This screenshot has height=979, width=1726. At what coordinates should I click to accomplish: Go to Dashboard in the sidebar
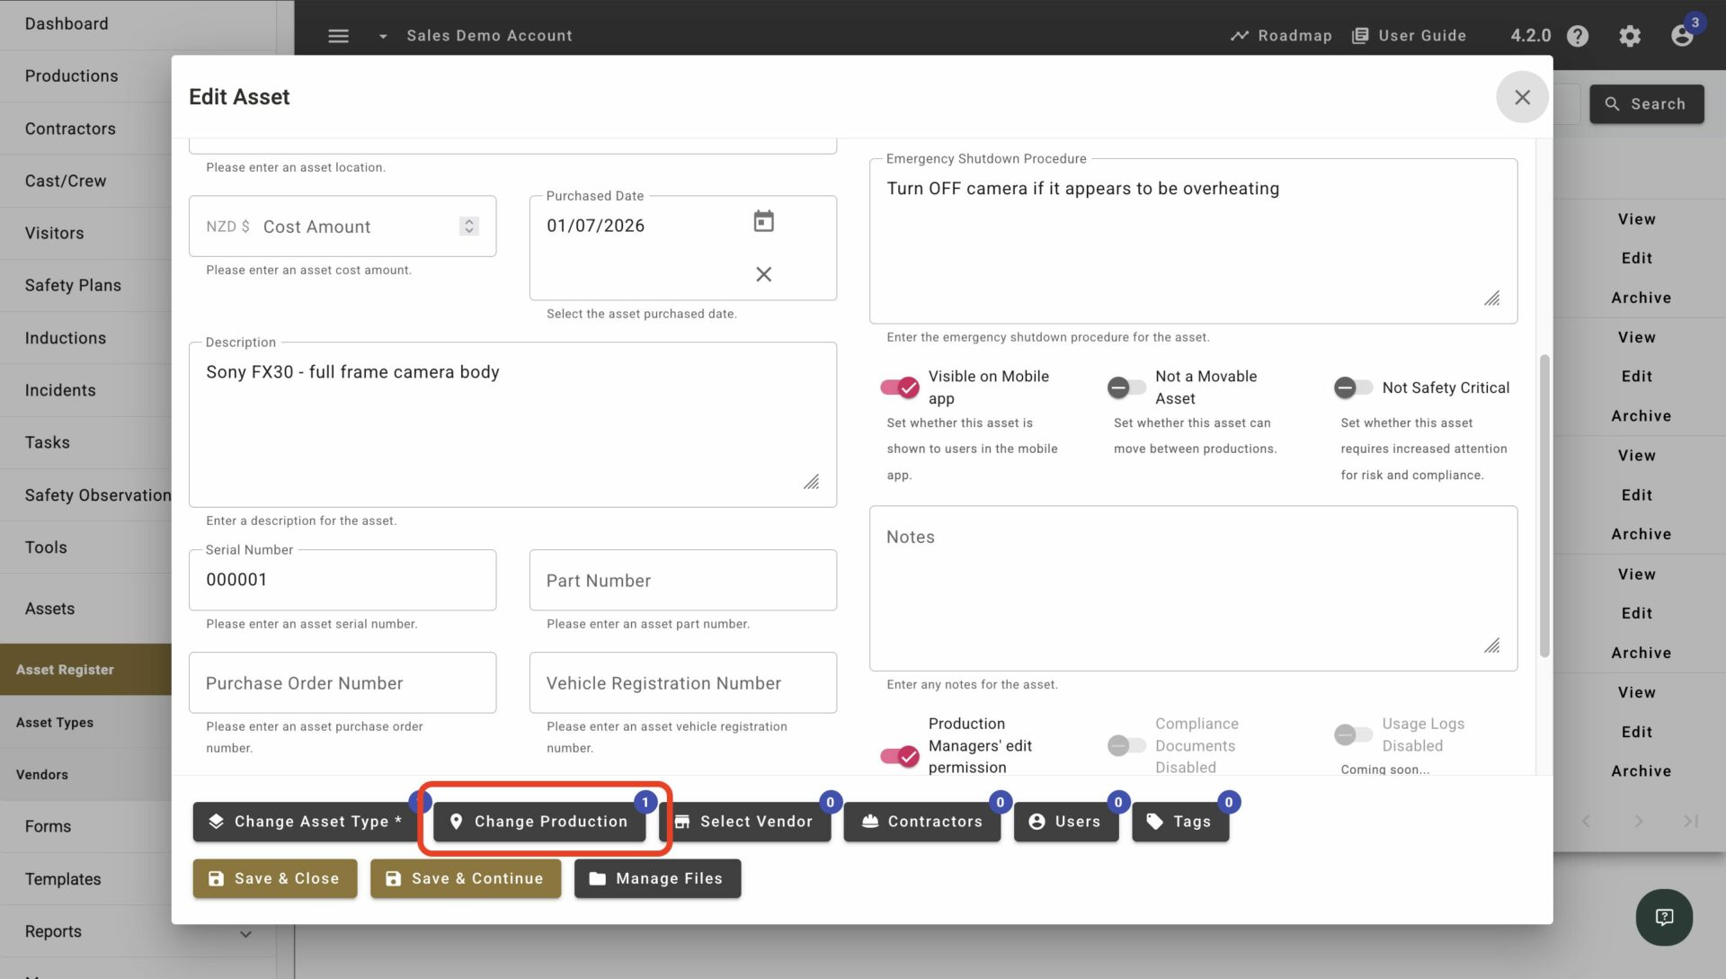click(67, 24)
